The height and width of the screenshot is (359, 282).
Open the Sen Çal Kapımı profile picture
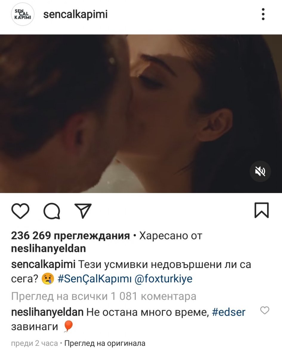click(23, 15)
